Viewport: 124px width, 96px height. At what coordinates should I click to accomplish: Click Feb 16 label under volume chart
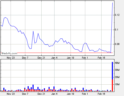(x=101, y=94)
